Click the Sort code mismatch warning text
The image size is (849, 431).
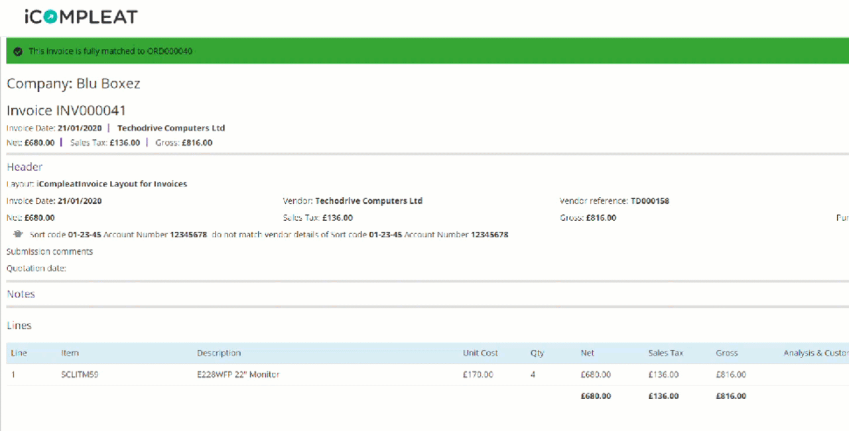point(269,235)
